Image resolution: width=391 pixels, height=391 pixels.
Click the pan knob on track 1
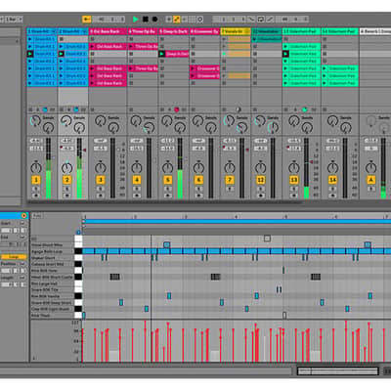pos(36,167)
